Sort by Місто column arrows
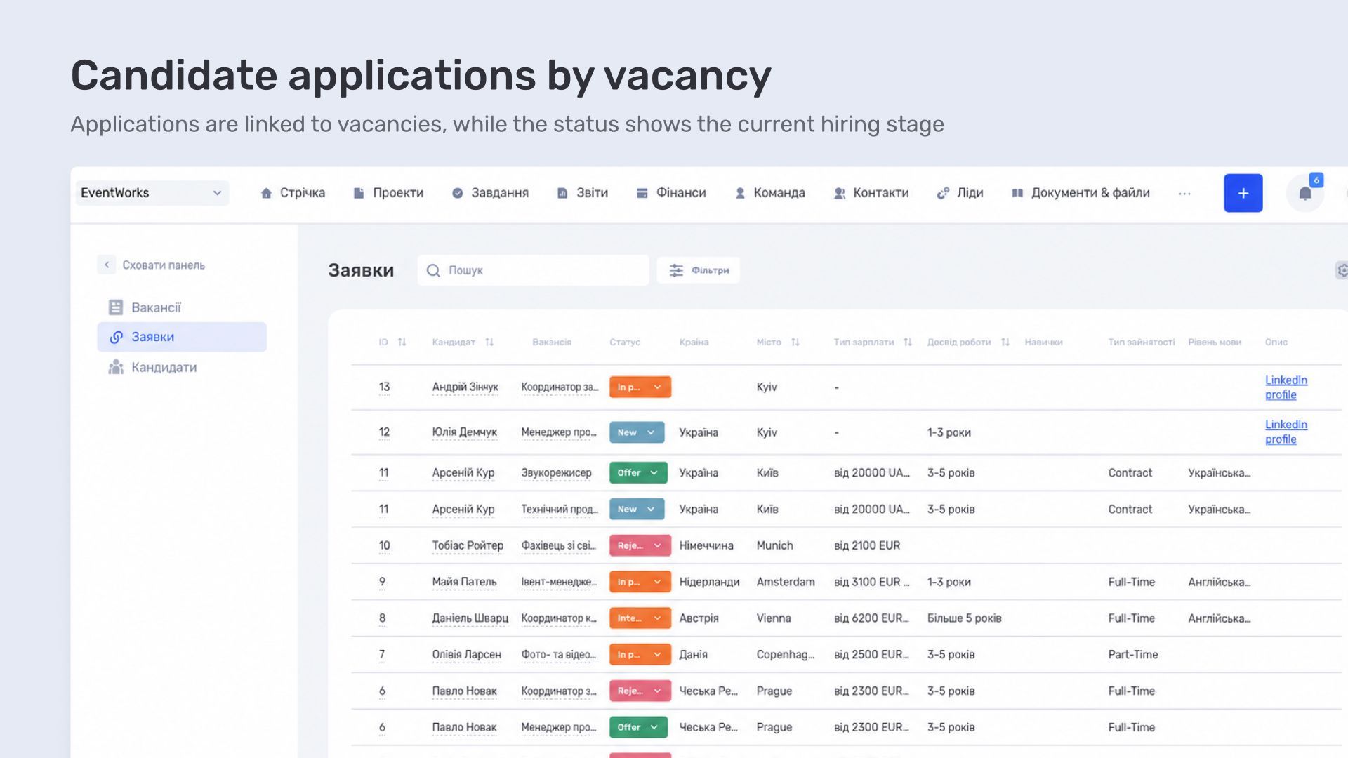 795,342
